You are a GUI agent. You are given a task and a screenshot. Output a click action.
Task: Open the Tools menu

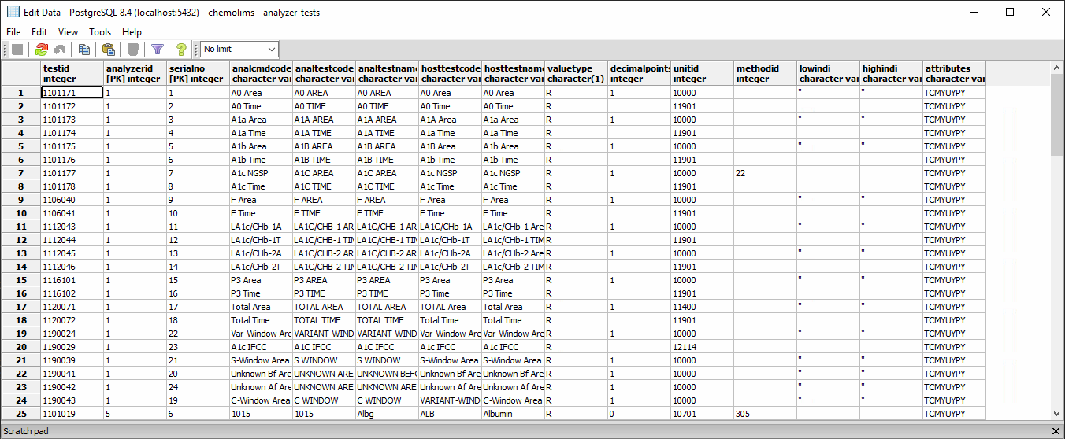[100, 32]
